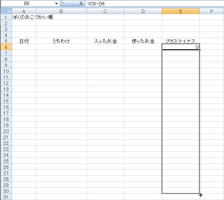Select row 5 header
Image resolution: width=224 pixels, height=200 pixels.
pos(6,41)
